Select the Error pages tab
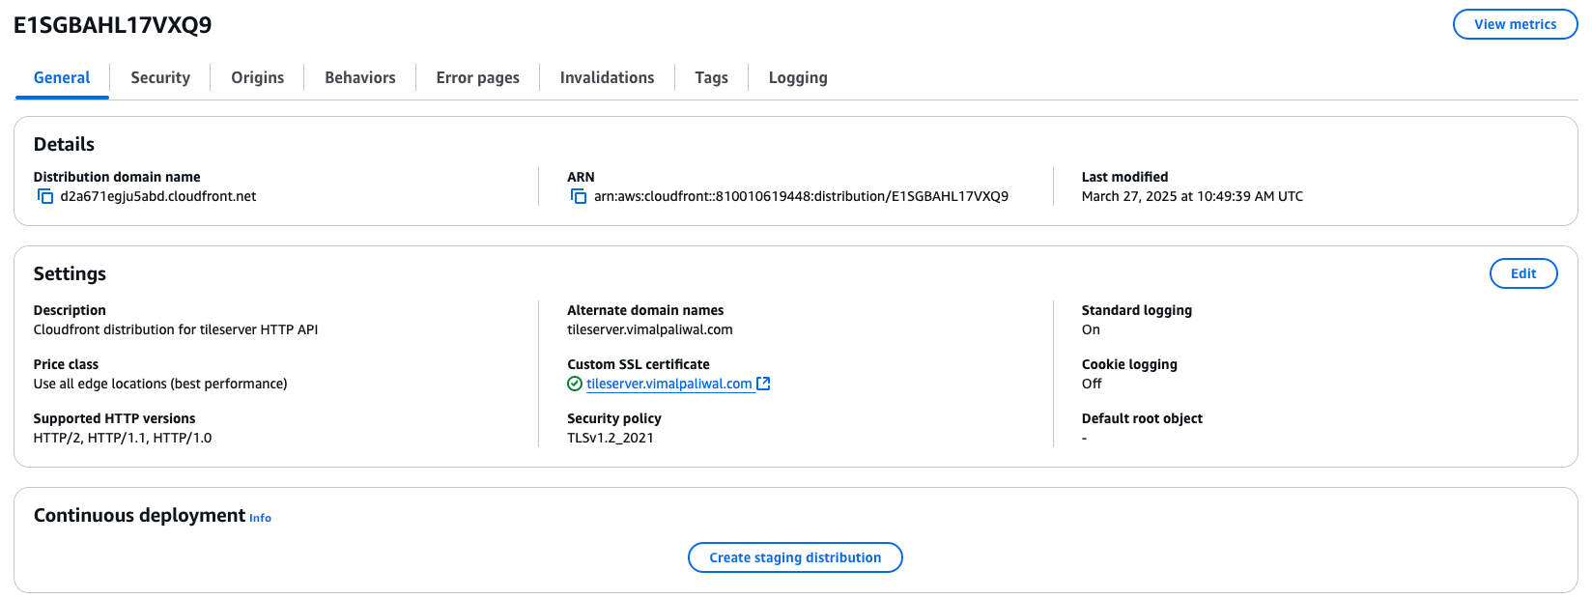1592x599 pixels. (478, 77)
